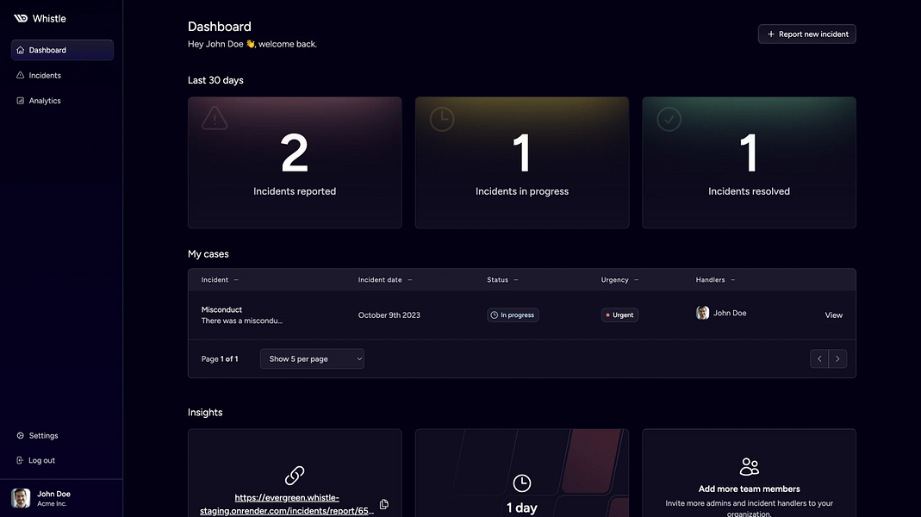Screen dimensions: 921x517
Task: Click the Dashboard home icon
Action: pyautogui.click(x=21, y=50)
